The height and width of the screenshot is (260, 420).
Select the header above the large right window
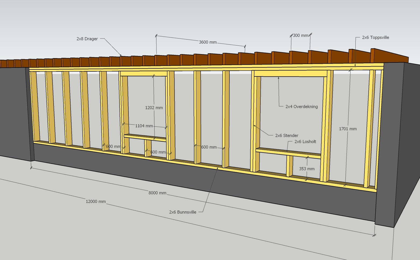[x=290, y=74]
